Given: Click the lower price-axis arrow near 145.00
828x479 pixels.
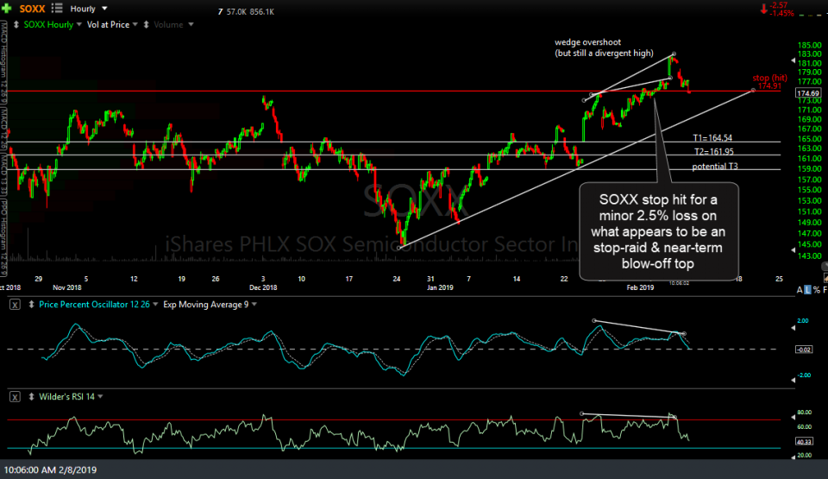Looking at the screenshot, I should [x=793, y=250].
